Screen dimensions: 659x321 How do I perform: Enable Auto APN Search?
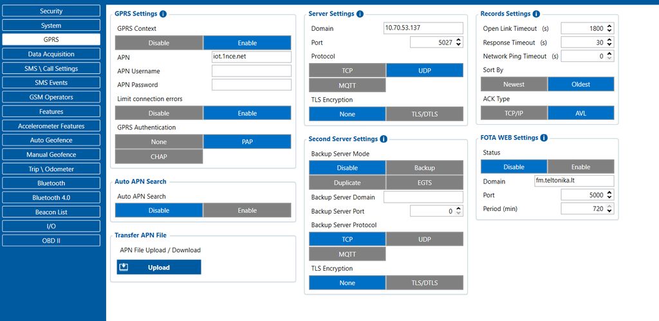click(x=247, y=210)
